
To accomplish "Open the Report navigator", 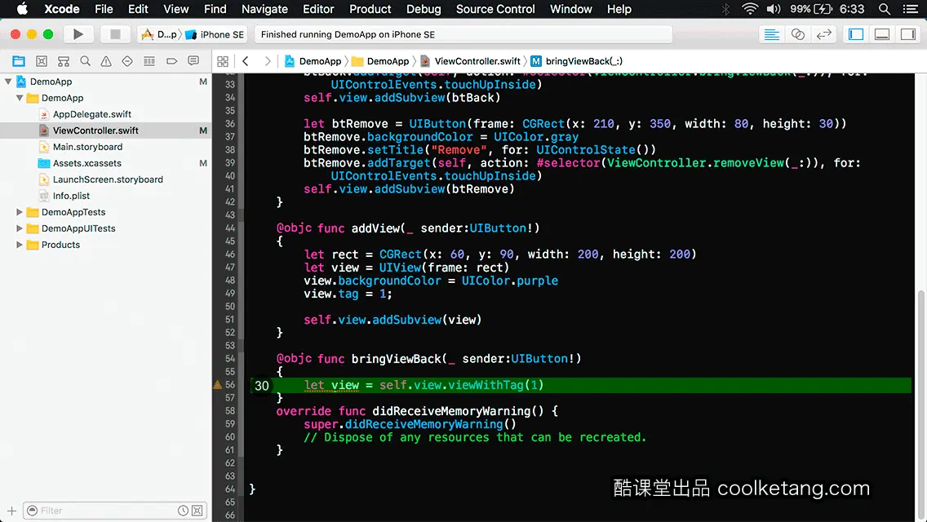I will tap(193, 61).
